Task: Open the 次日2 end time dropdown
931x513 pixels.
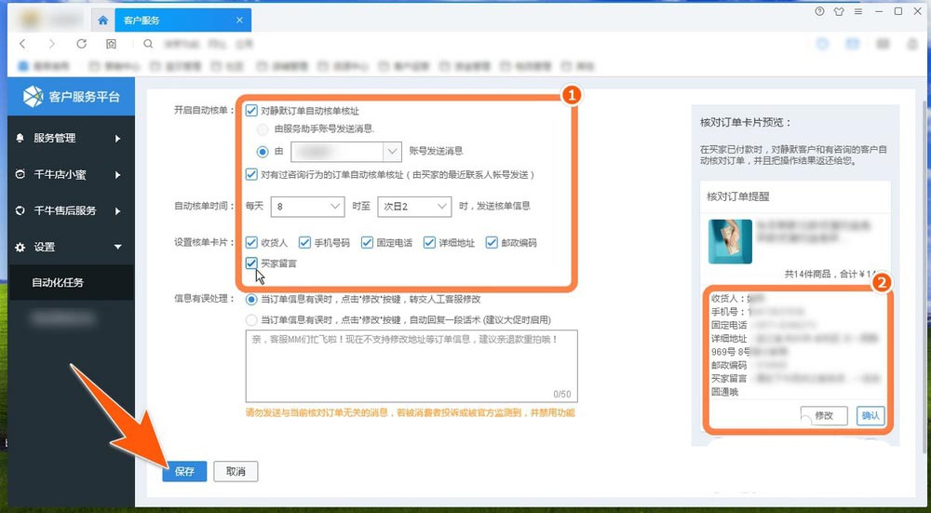Action: [x=414, y=207]
